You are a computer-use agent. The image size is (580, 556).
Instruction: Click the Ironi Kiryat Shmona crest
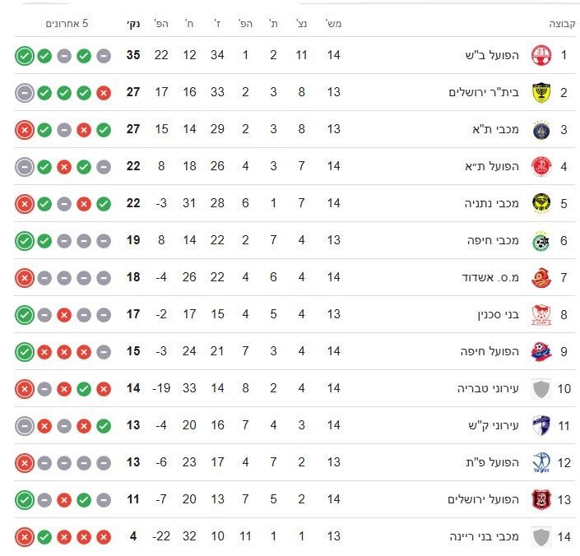(541, 426)
